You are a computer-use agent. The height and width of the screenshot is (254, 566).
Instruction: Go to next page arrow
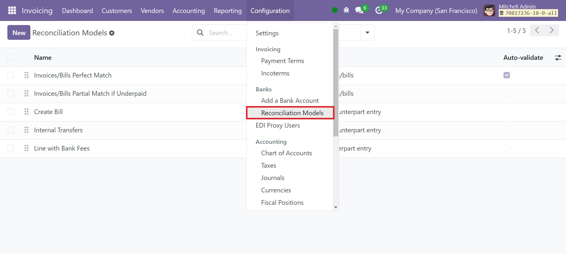tap(552, 30)
